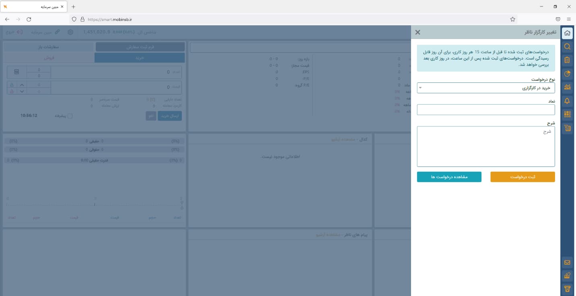Expand the نوع درخواست dropdown
The height and width of the screenshot is (296, 576).
click(485, 88)
